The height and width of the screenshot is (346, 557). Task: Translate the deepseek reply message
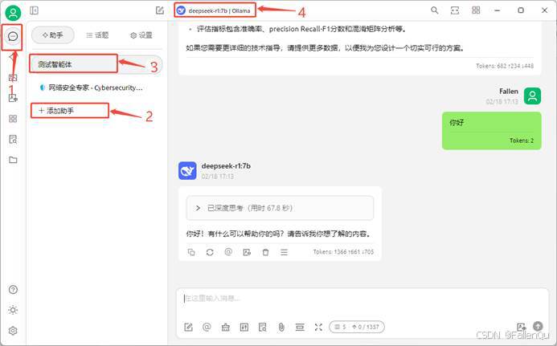coord(247,252)
